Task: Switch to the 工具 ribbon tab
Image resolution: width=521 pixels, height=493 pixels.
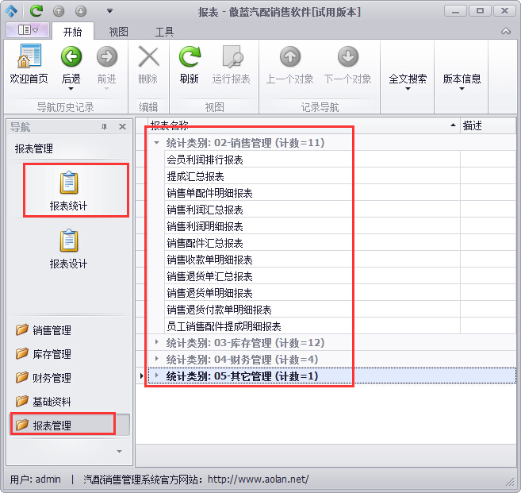Action: coord(164,32)
